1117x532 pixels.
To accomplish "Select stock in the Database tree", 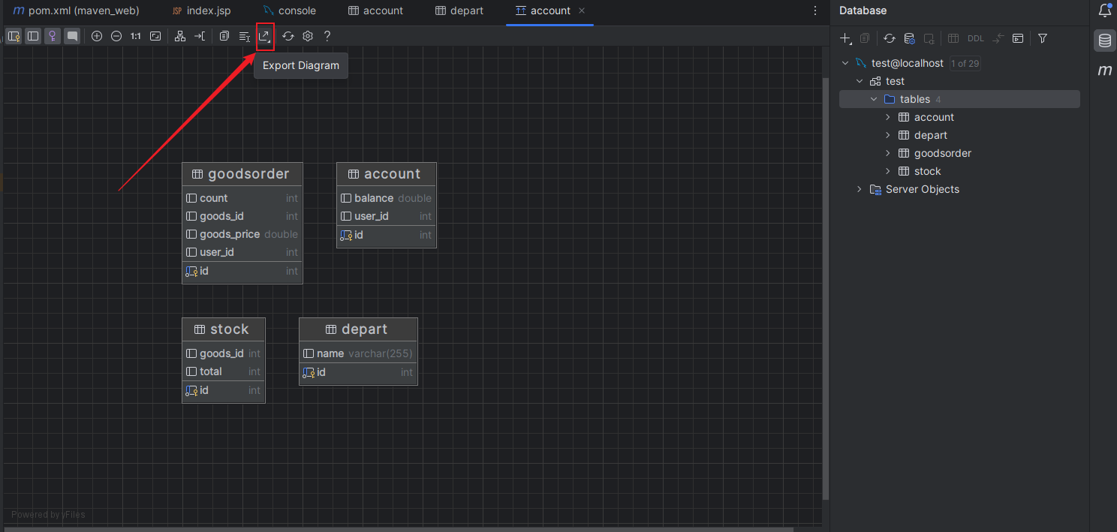I will pyautogui.click(x=928, y=171).
